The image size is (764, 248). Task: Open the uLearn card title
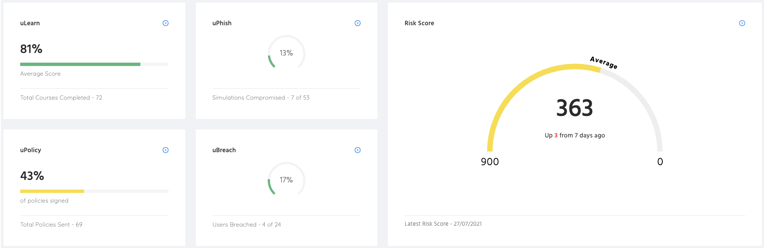(29, 23)
